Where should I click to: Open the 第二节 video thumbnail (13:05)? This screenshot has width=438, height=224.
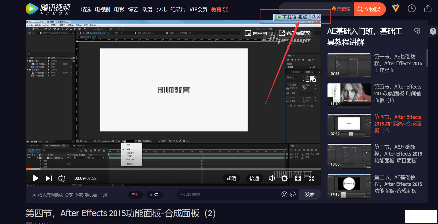349,156
